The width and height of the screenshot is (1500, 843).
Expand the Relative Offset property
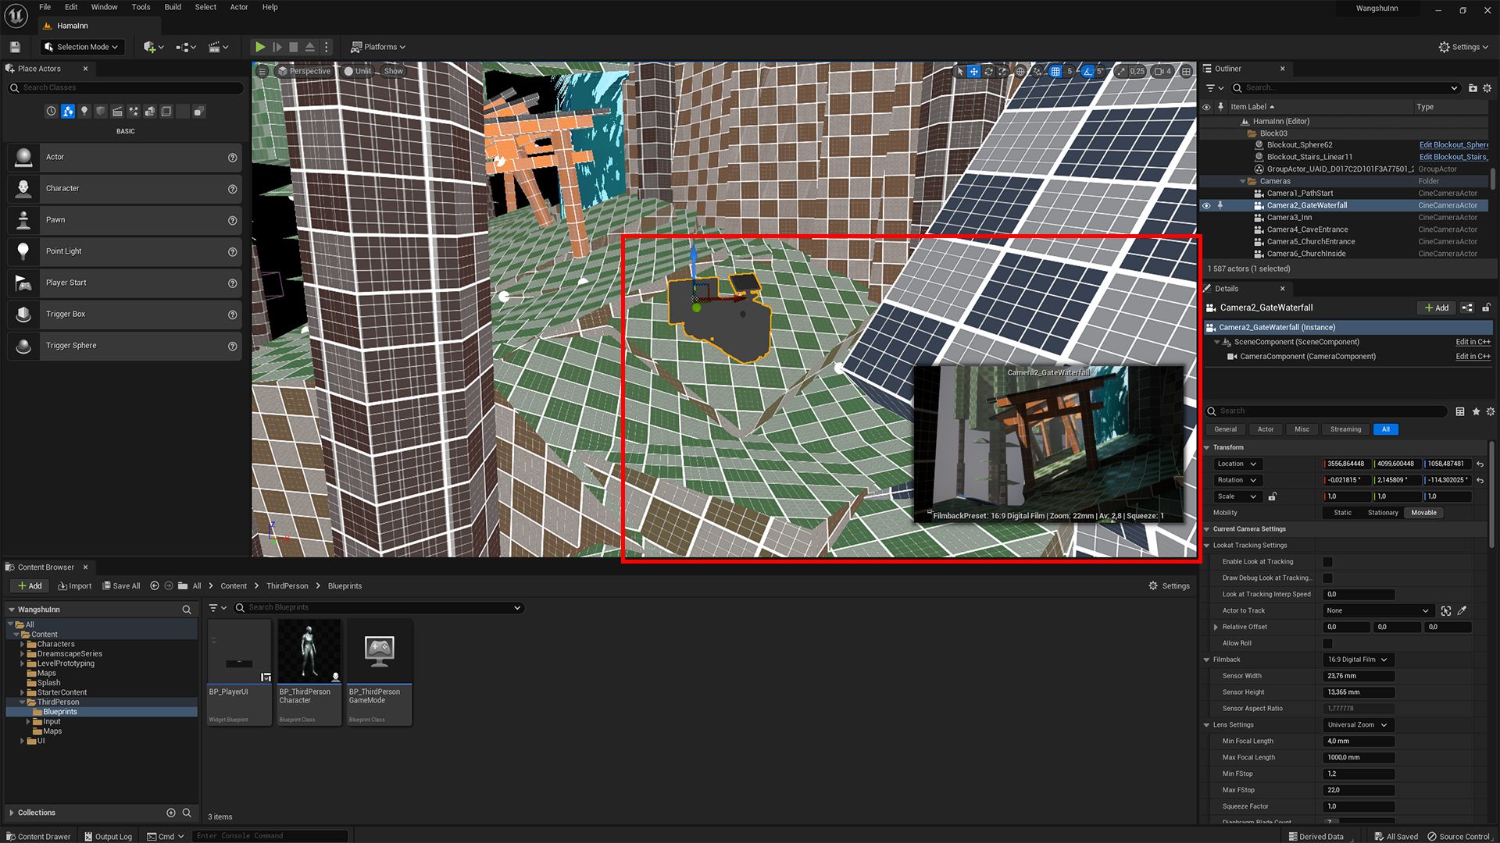pyautogui.click(x=1216, y=627)
